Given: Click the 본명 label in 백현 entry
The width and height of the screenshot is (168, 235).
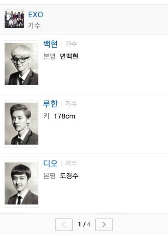Looking at the screenshot, I should [50, 56].
